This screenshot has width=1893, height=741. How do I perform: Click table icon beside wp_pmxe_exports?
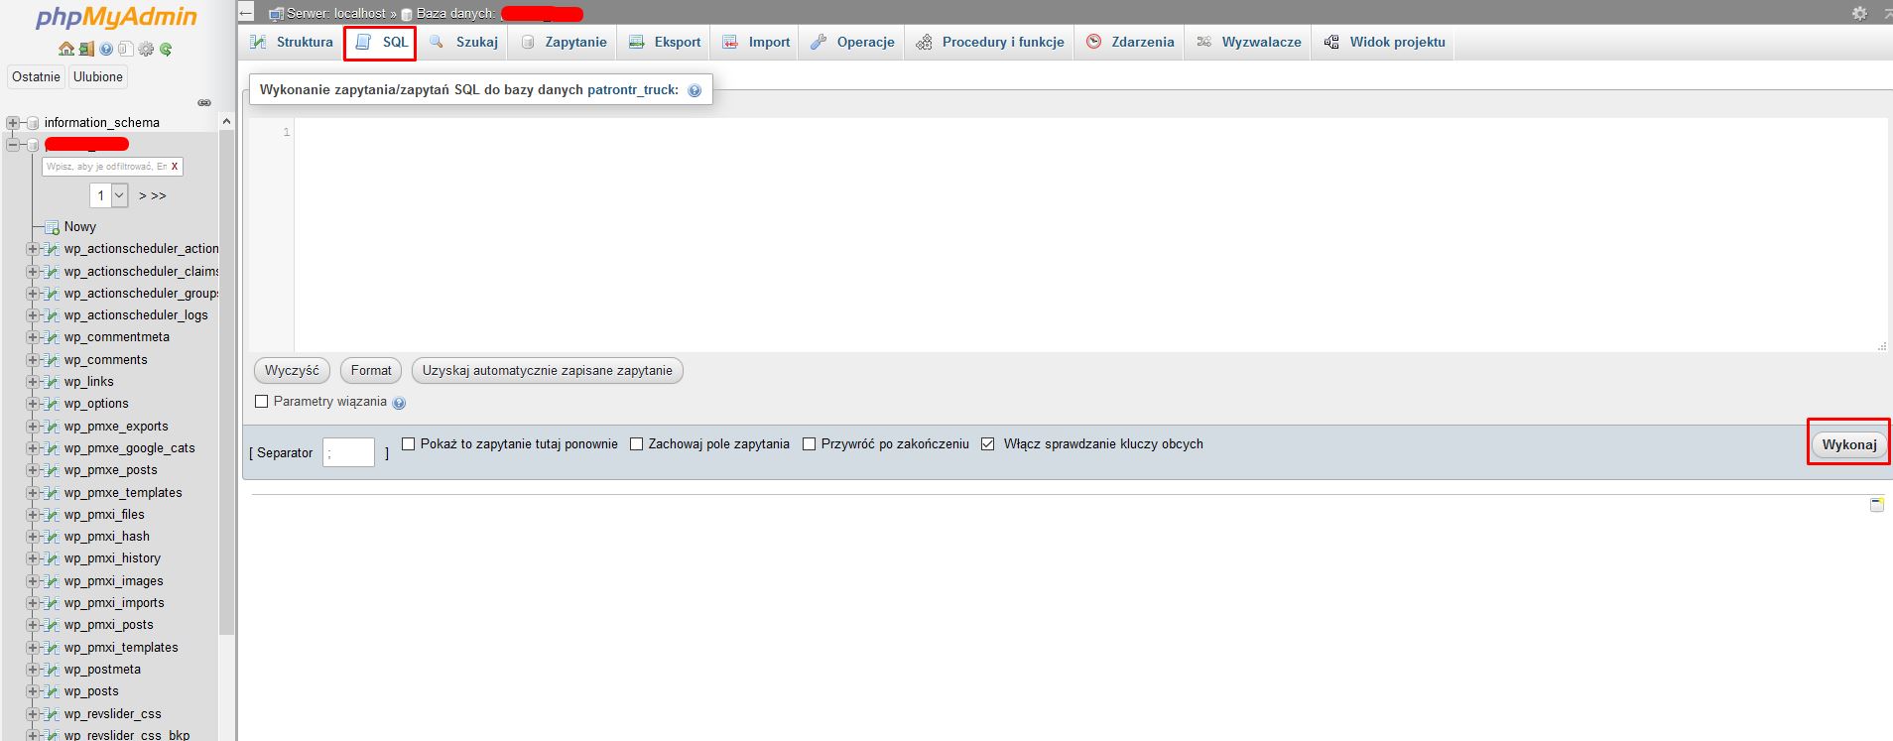(53, 427)
